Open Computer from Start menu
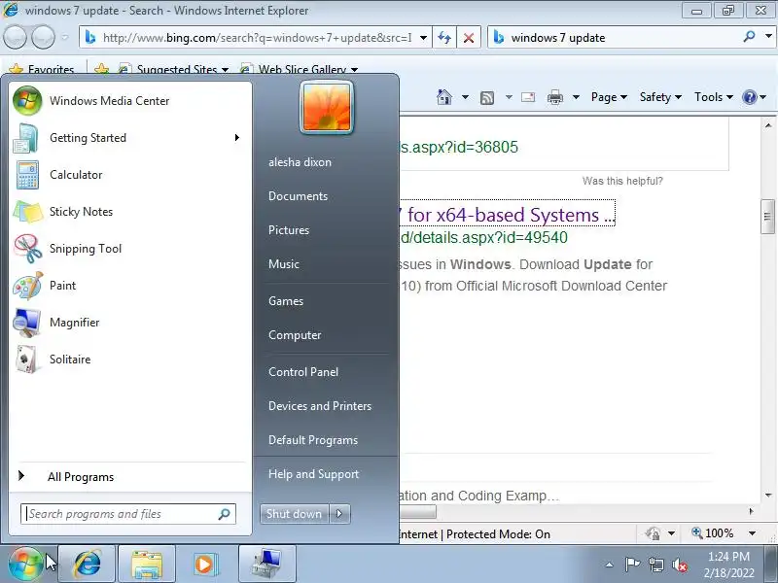Screen dimensions: 778x583 [295, 335]
